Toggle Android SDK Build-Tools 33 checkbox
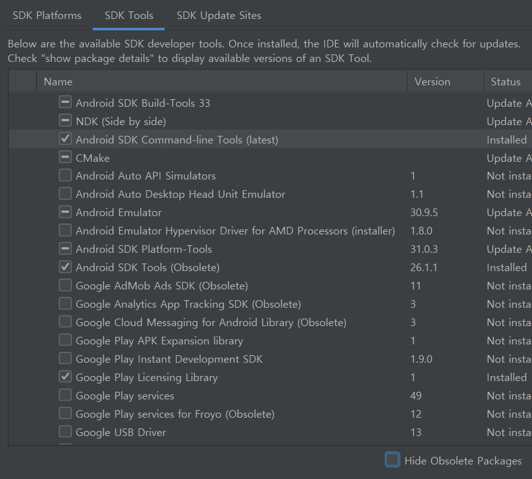 [65, 102]
